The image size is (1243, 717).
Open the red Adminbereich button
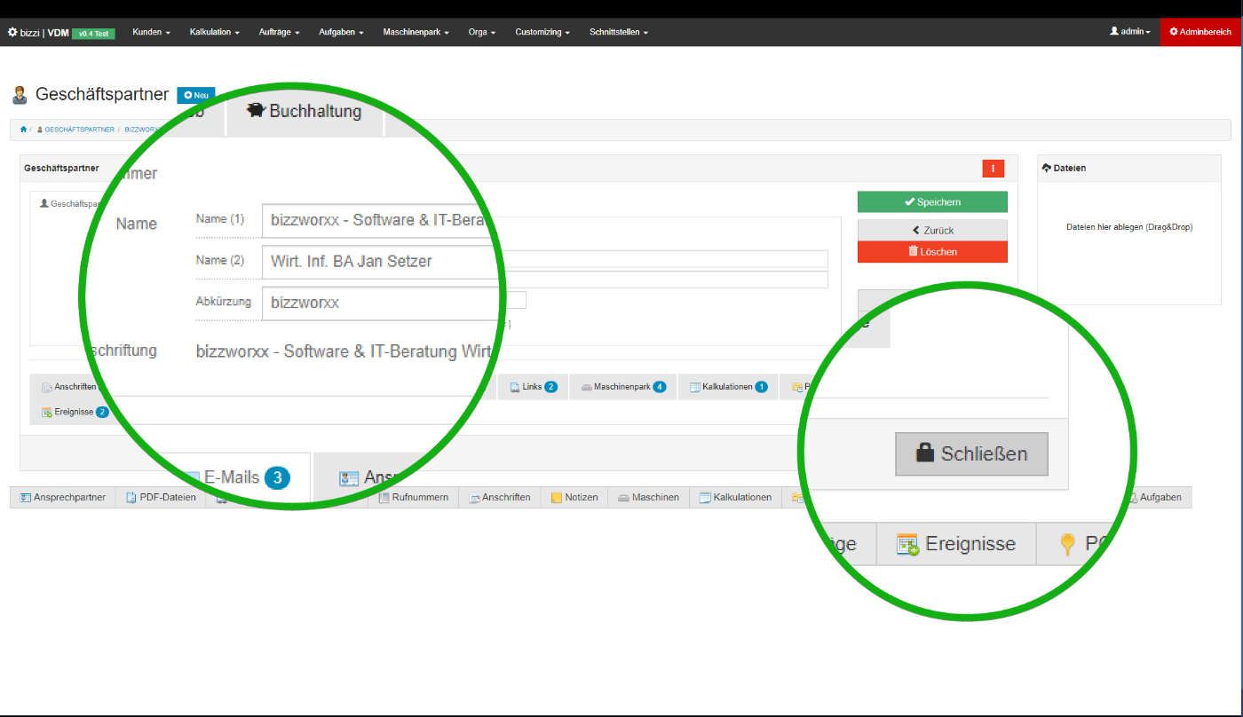[x=1201, y=32]
